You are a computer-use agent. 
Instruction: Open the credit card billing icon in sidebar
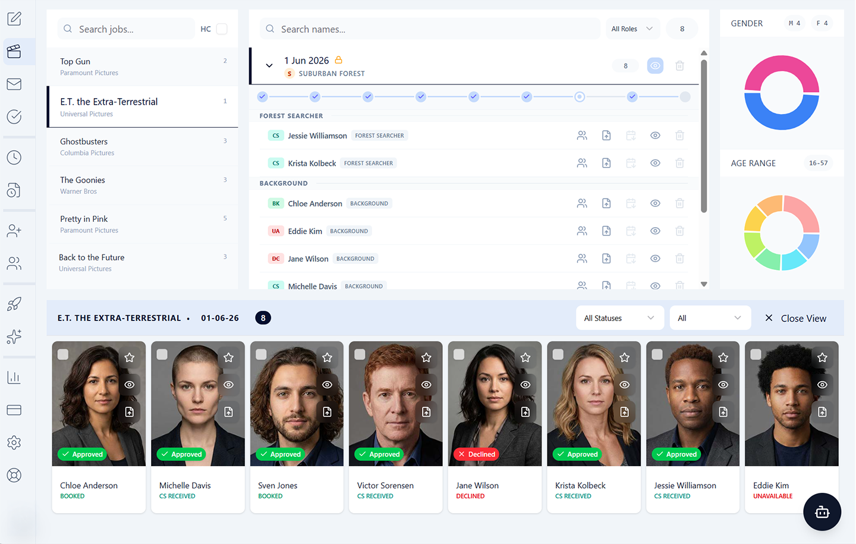tap(14, 410)
